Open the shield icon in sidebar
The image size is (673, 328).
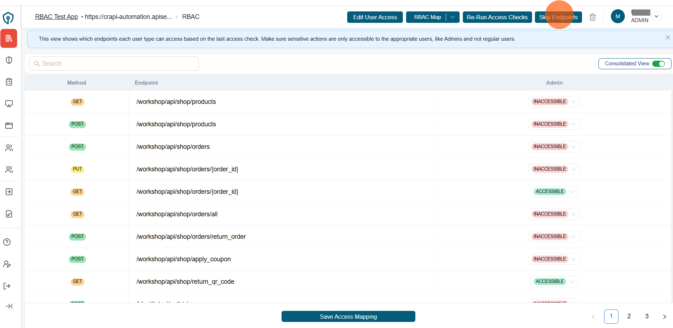[9, 60]
